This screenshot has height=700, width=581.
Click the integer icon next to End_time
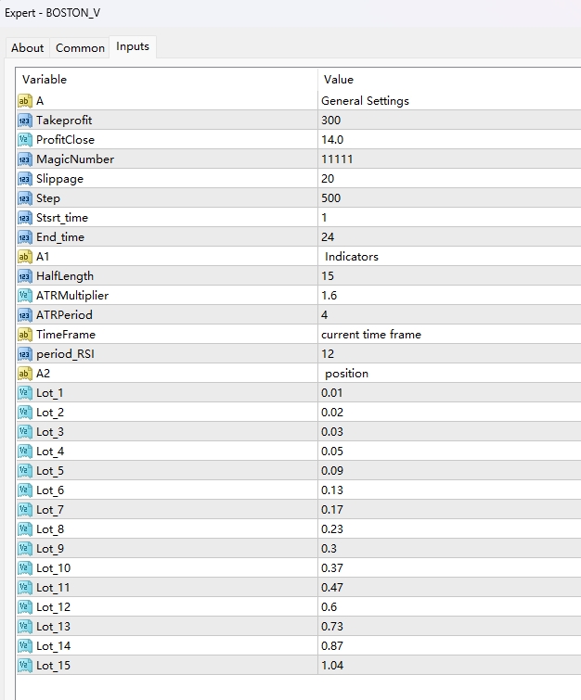click(24, 237)
